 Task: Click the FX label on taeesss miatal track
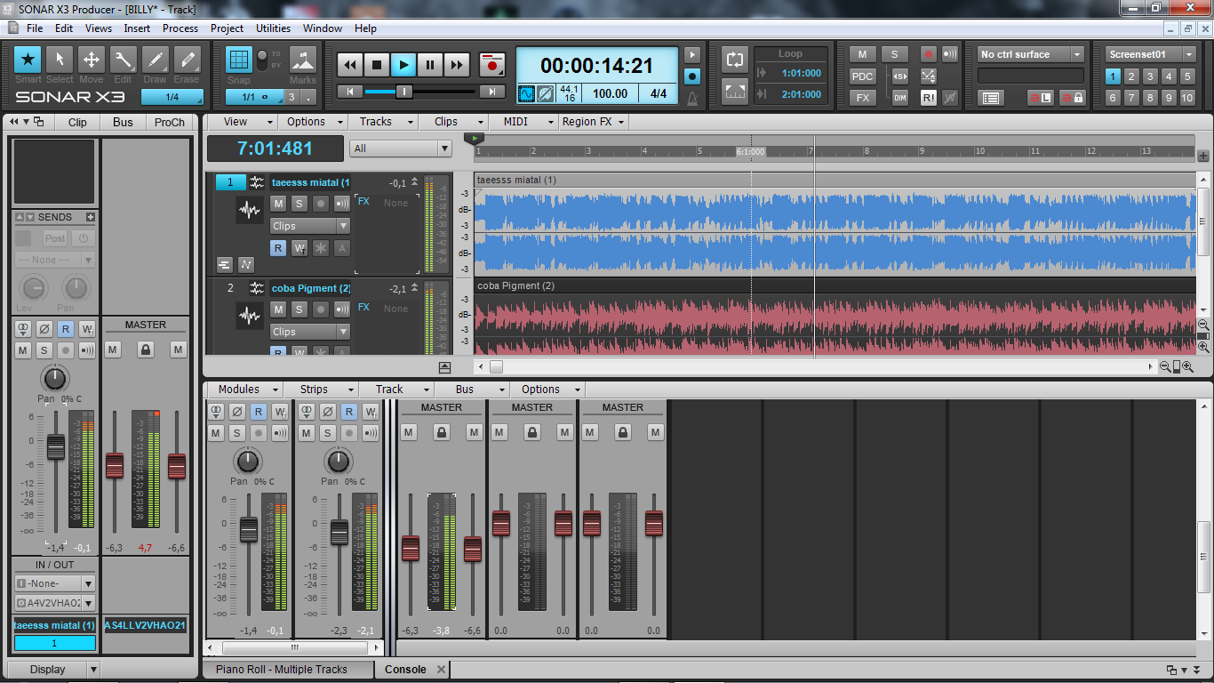(363, 202)
